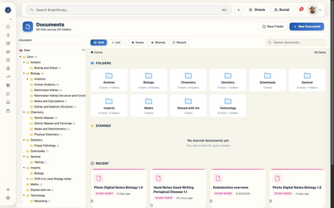Screen dimensions: 334x208
Task: Open Photo Digital Notes Biology 1.2 card
Action: [297, 188]
